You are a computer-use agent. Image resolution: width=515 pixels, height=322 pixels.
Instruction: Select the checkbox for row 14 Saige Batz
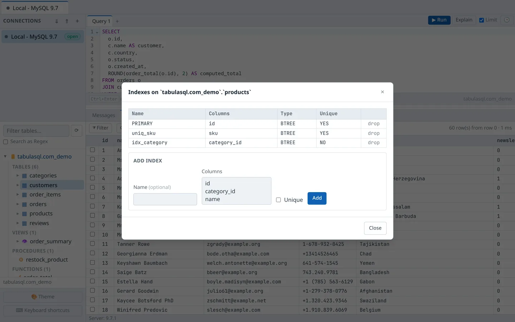click(x=93, y=272)
